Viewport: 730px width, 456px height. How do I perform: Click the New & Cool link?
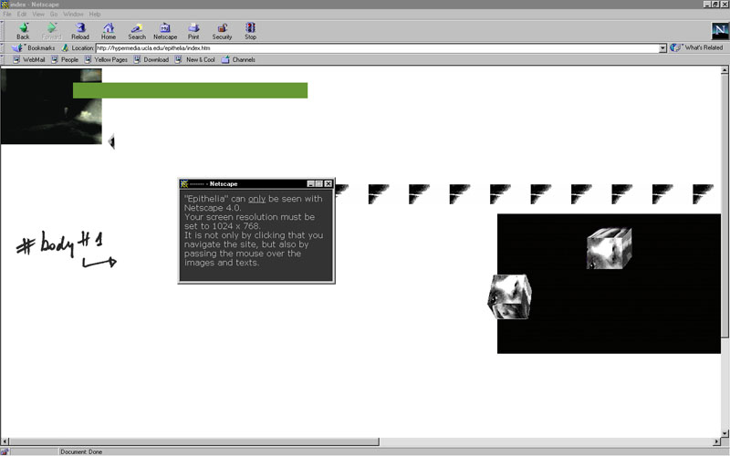195,60
